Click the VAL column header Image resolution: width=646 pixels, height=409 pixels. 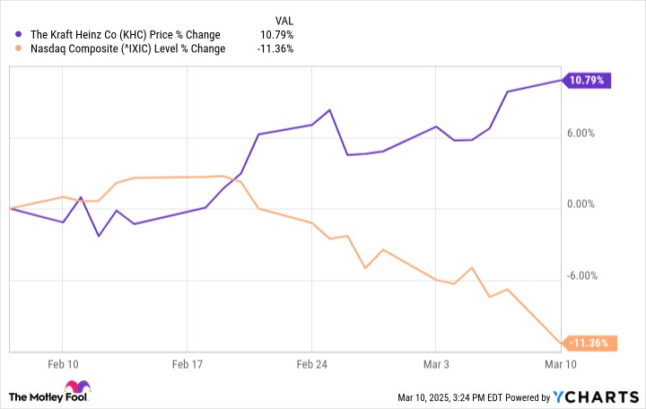pos(281,20)
